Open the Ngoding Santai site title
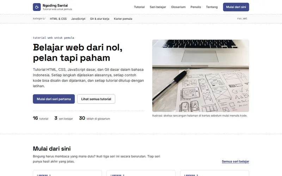Viewport: 282px width, 176px height. [55, 5]
